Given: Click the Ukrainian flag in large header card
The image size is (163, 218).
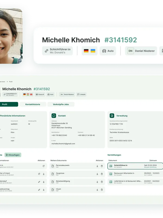Looking at the screenshot, I should pos(93,51).
